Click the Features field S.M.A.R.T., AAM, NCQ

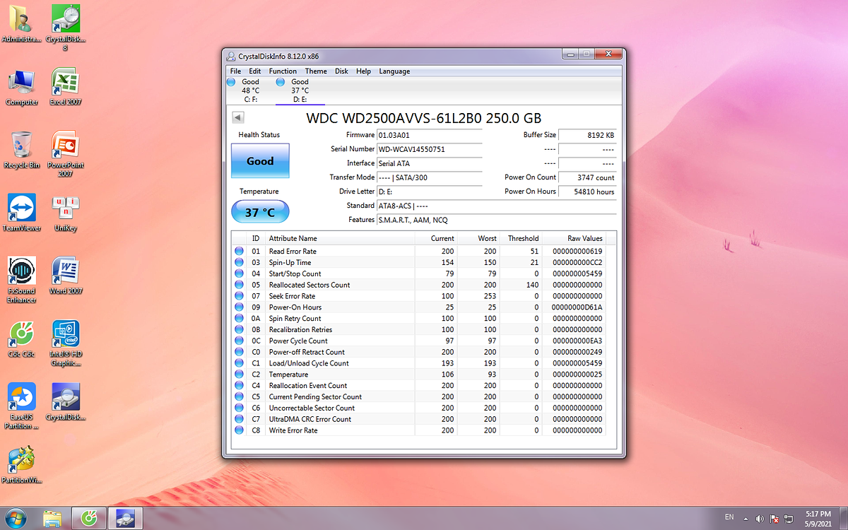click(x=496, y=220)
